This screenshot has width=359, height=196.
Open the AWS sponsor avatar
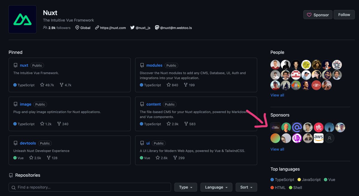pos(319,138)
